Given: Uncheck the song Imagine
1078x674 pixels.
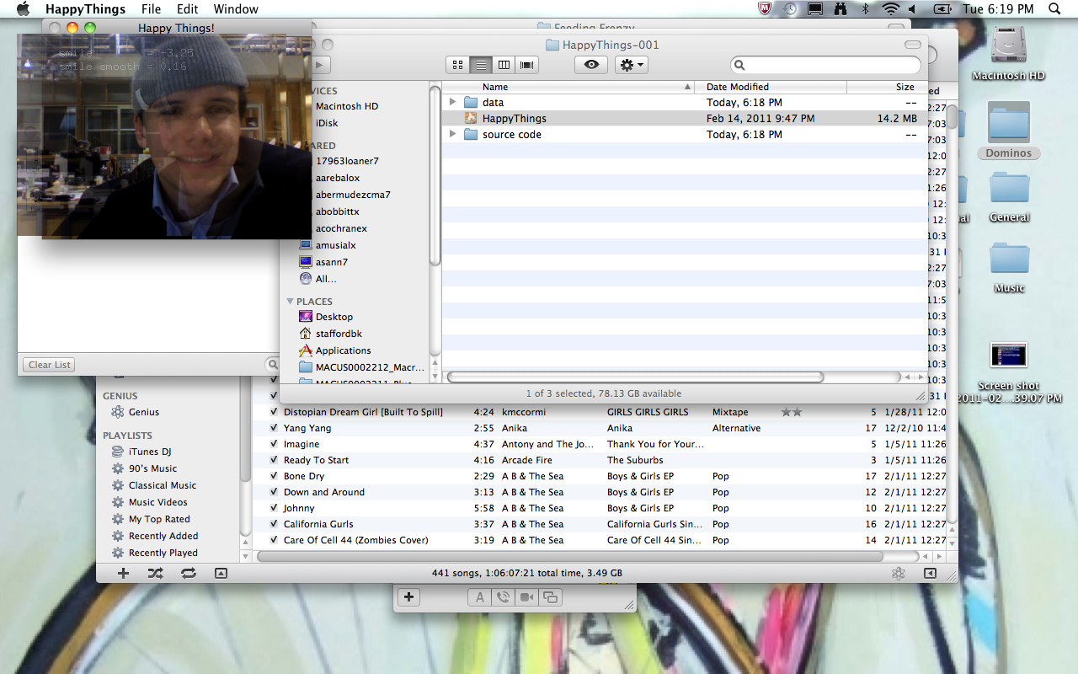Looking at the screenshot, I should (274, 444).
